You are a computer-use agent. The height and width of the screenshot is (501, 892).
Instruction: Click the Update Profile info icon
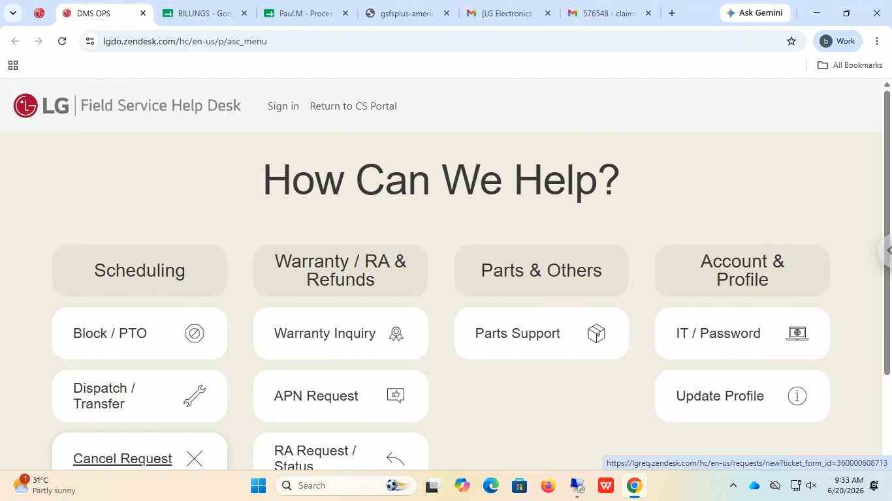(x=797, y=396)
